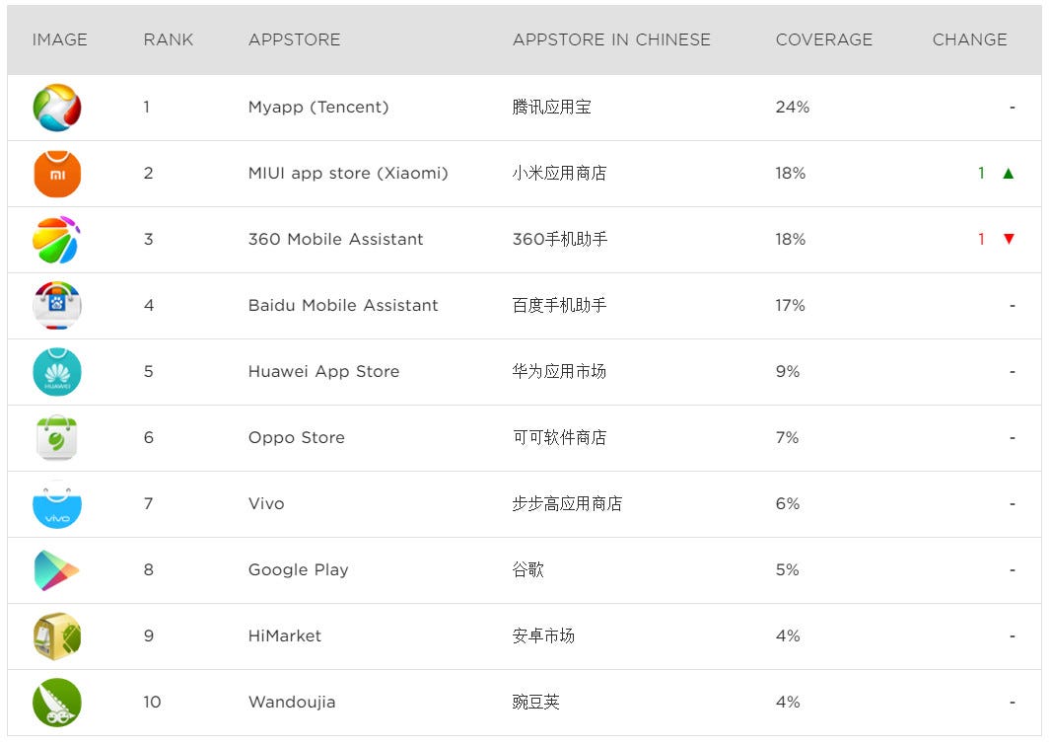Click the red down arrow in 360 row
Image resolution: width=1052 pixels, height=746 pixels.
pos(1008,239)
